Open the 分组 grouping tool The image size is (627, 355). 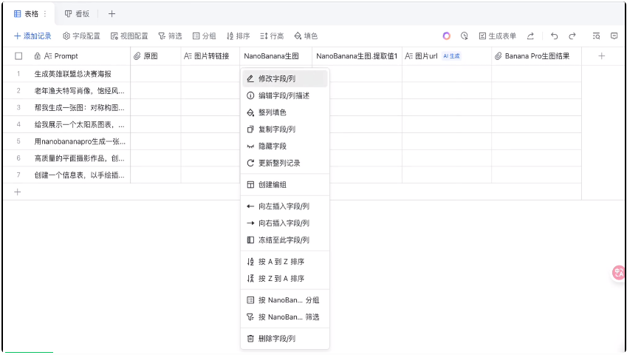point(204,36)
